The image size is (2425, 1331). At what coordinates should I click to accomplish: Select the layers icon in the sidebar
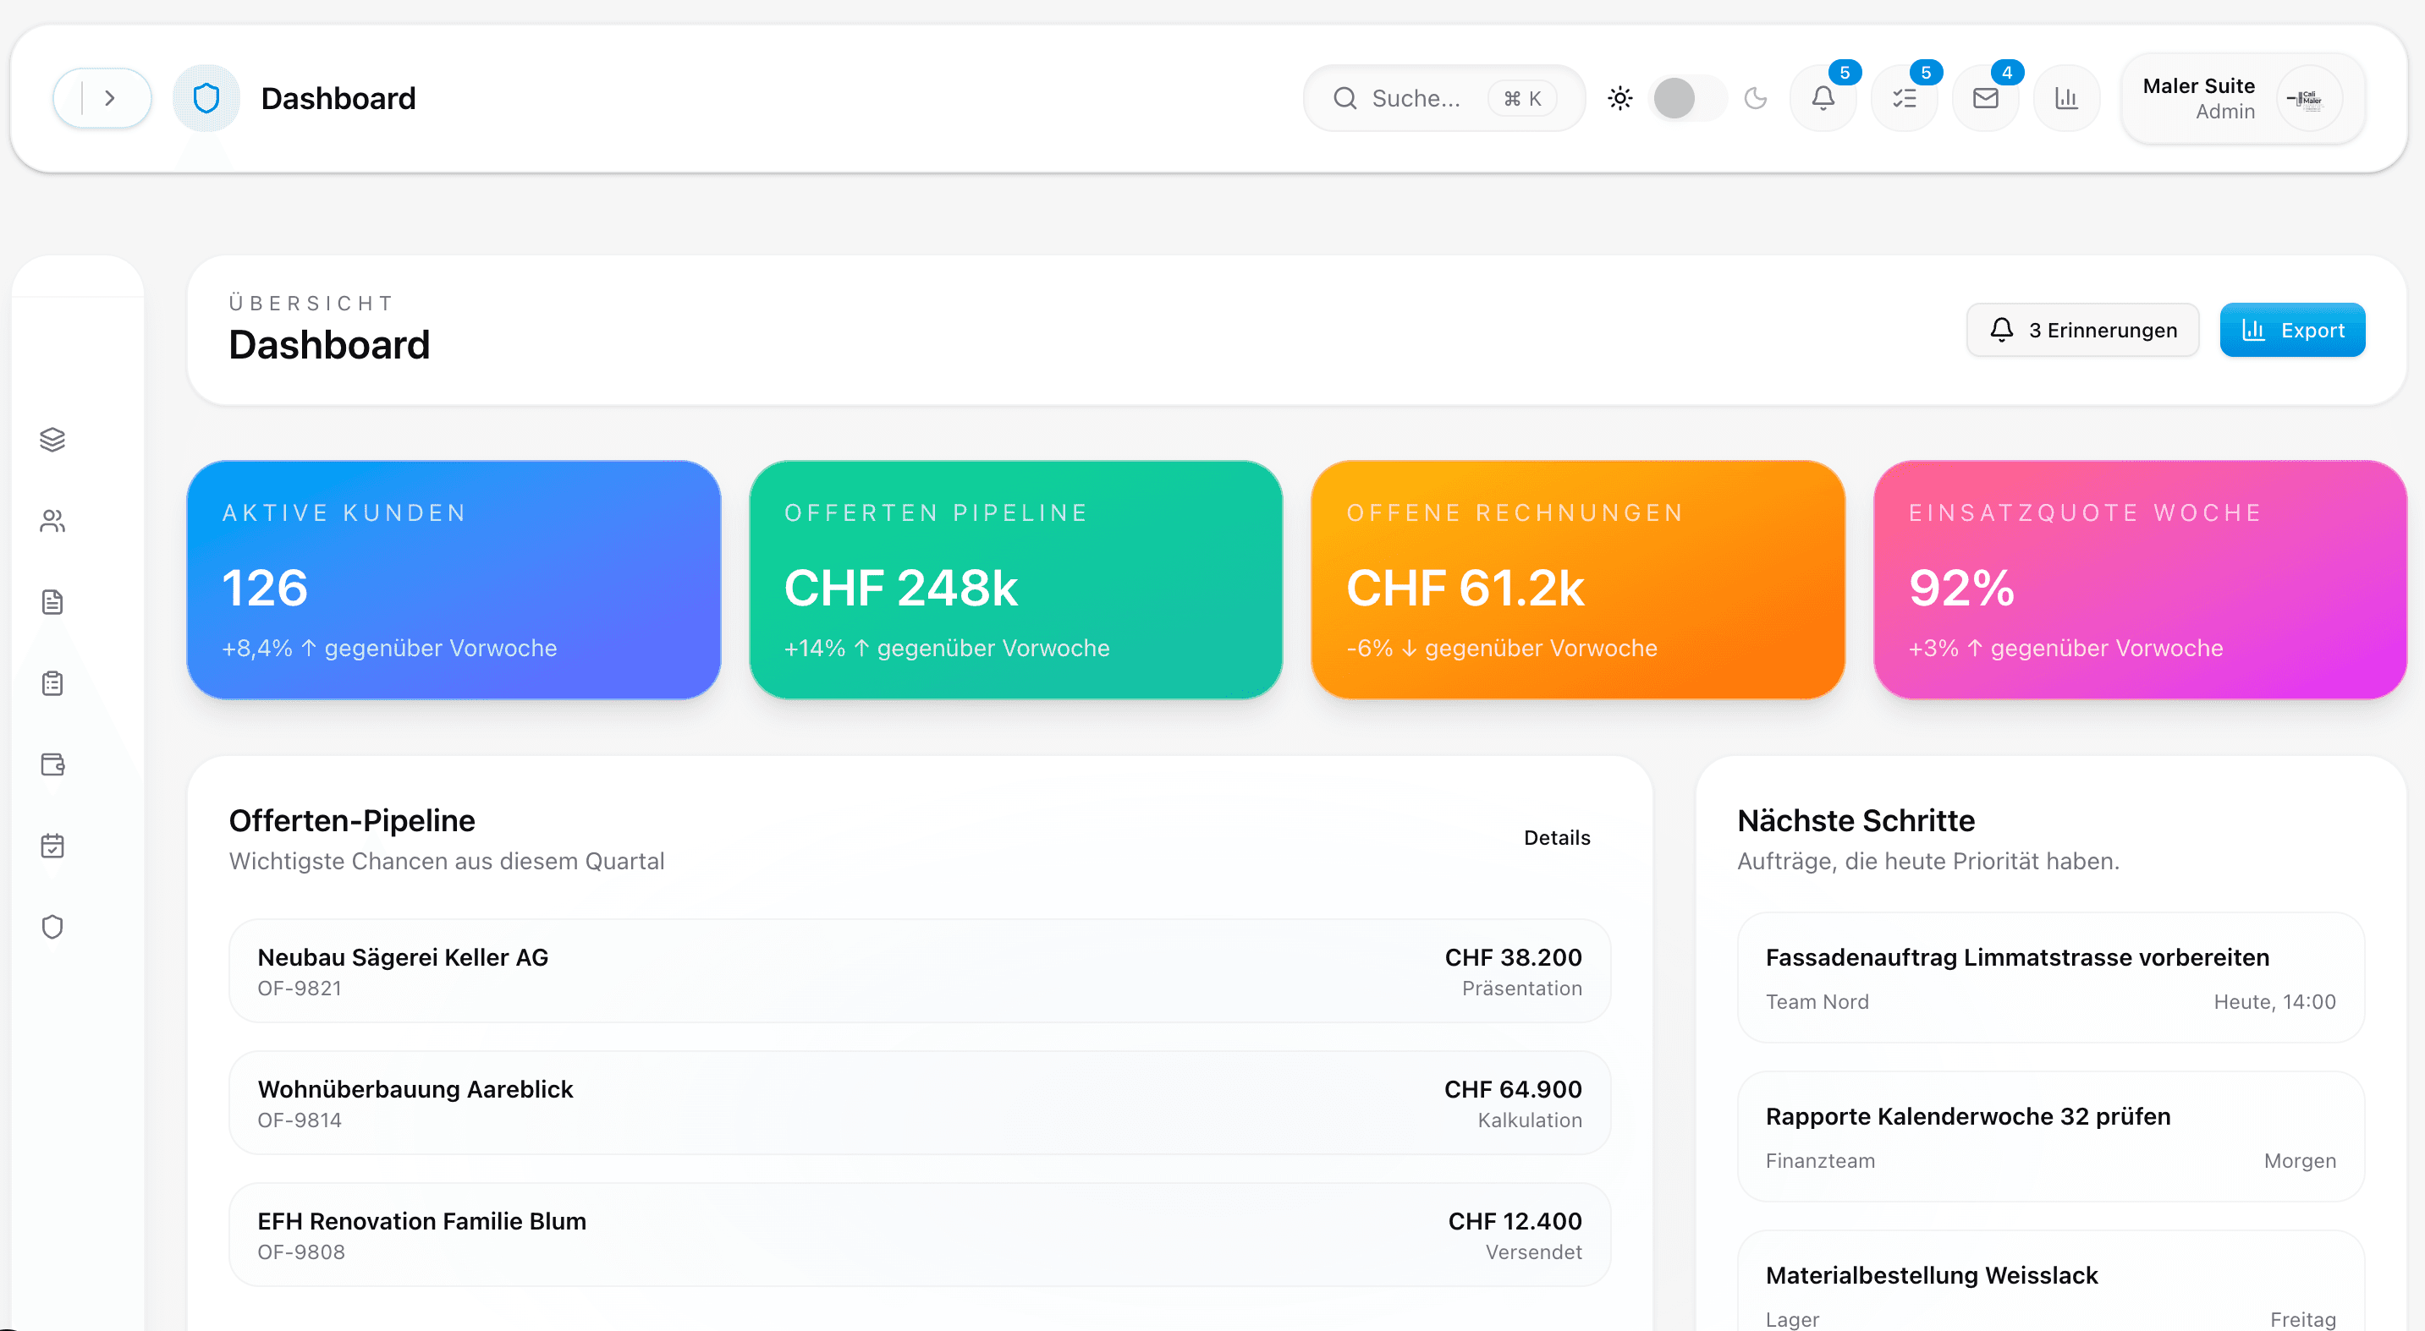coord(52,438)
